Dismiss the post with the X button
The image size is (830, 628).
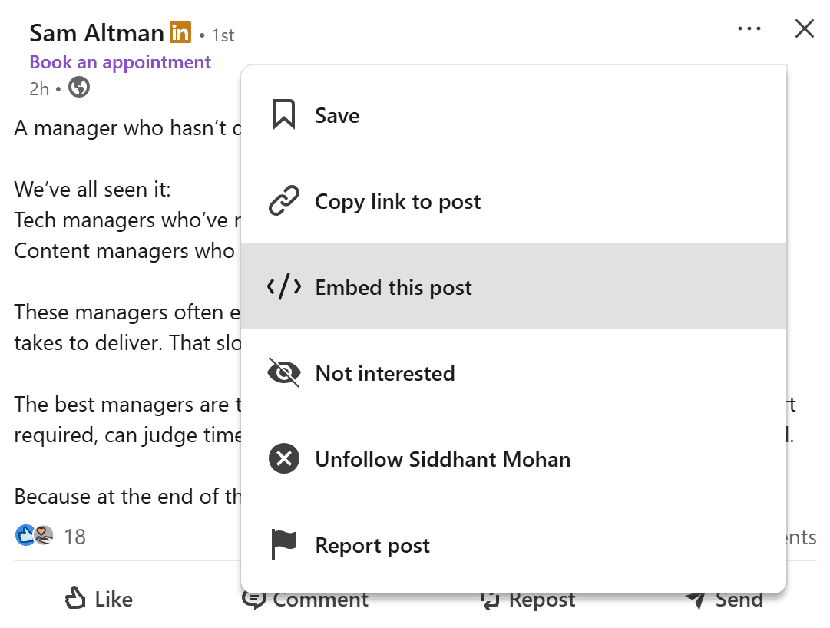pyautogui.click(x=804, y=29)
